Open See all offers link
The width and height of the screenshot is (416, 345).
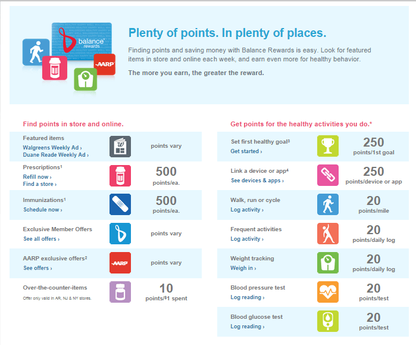42,239
